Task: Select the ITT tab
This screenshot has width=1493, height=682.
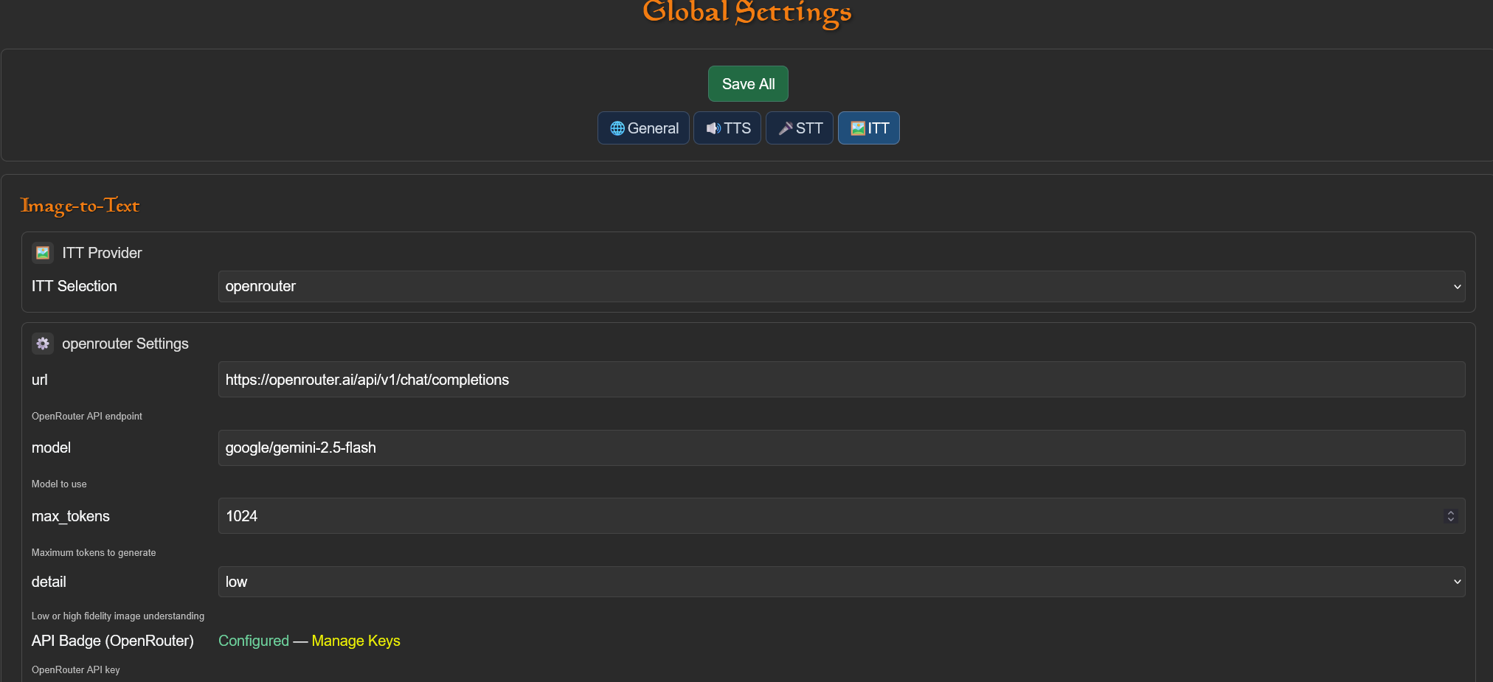Action: (868, 128)
